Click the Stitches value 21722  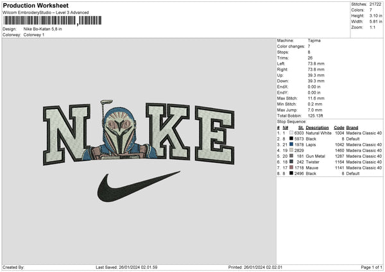pyautogui.click(x=375, y=4)
